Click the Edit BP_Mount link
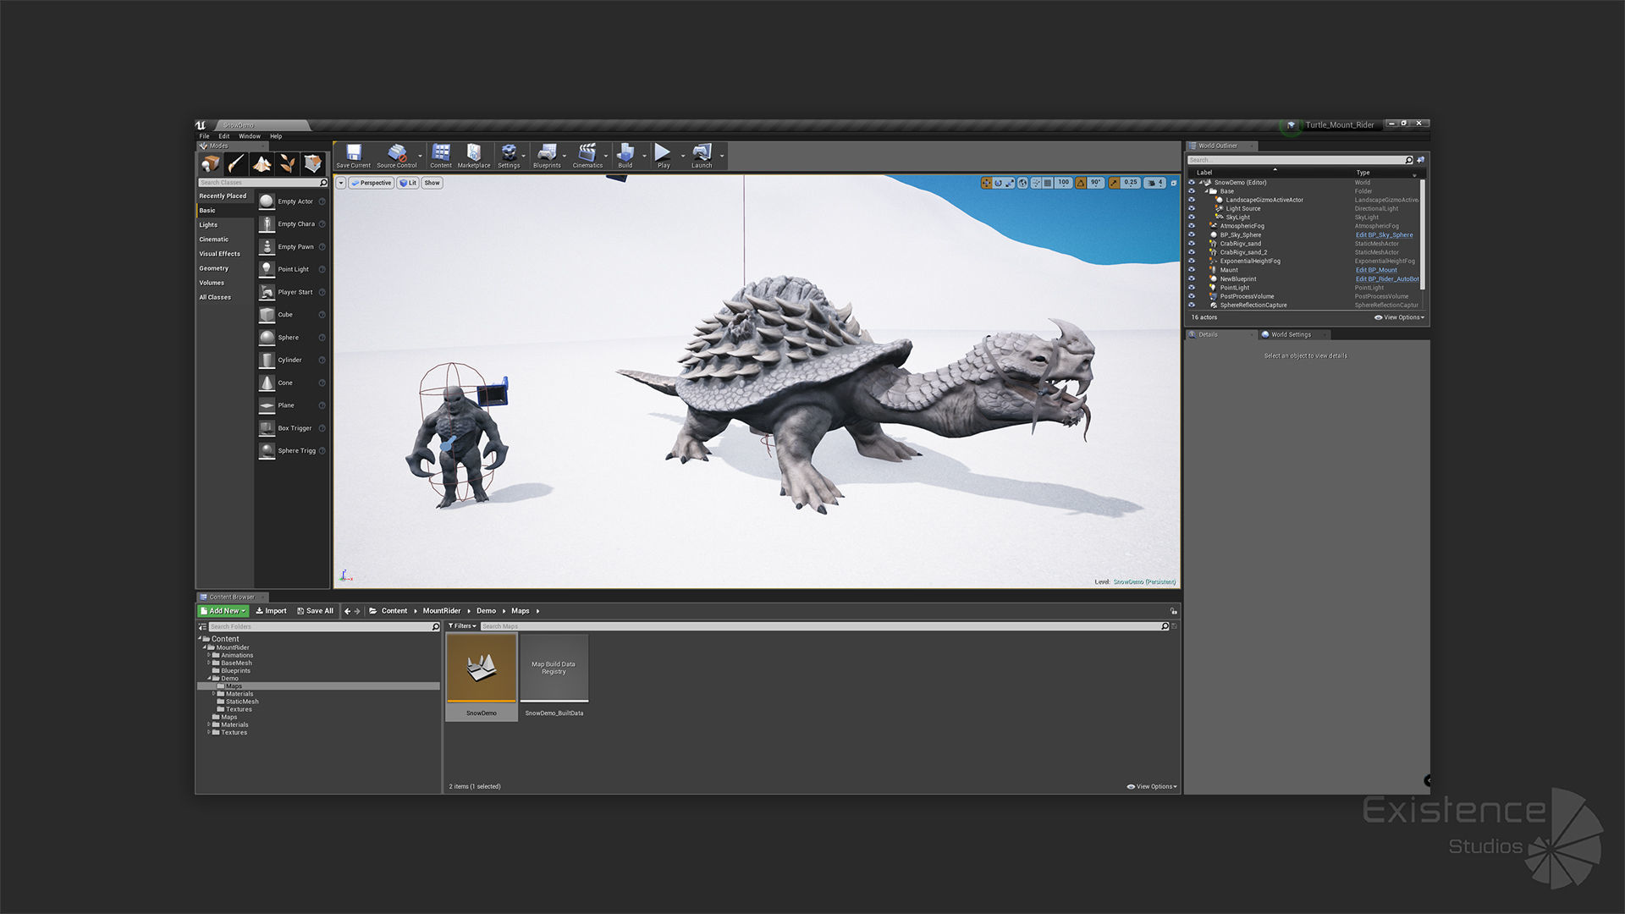 [x=1376, y=270]
